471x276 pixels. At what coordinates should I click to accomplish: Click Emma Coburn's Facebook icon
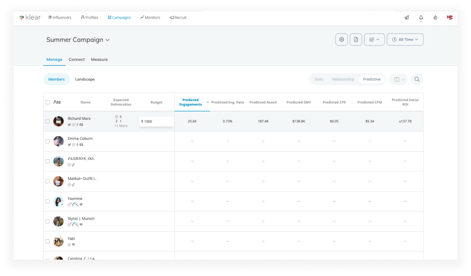coord(77,145)
